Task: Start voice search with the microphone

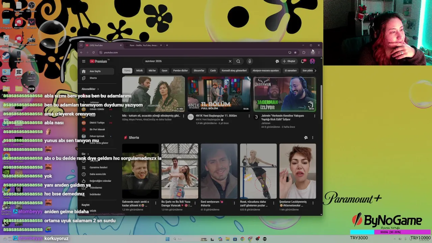Action: pos(250,61)
